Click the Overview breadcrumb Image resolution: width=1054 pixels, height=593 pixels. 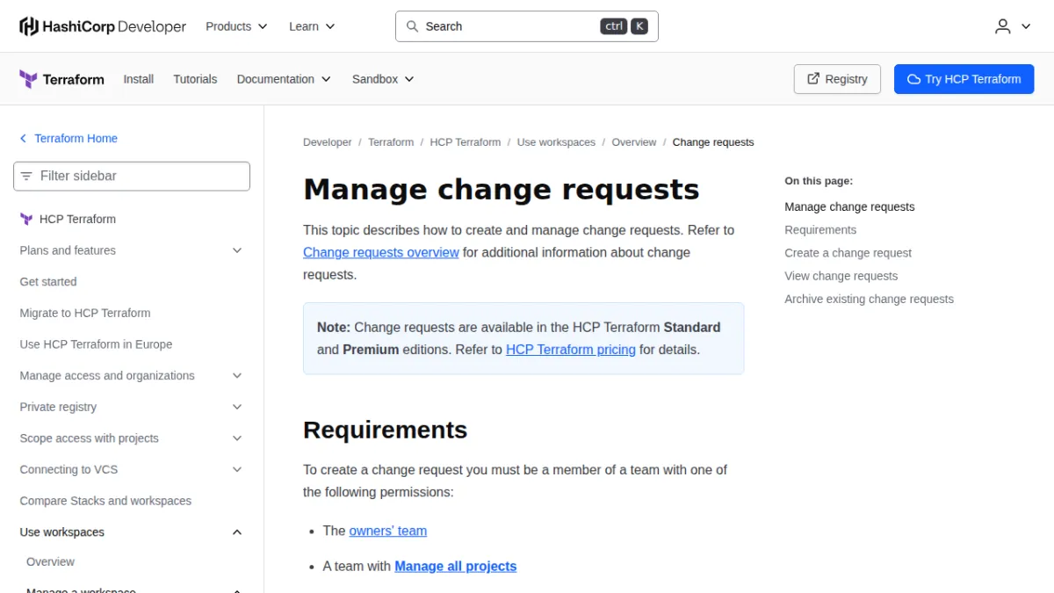pyautogui.click(x=634, y=142)
